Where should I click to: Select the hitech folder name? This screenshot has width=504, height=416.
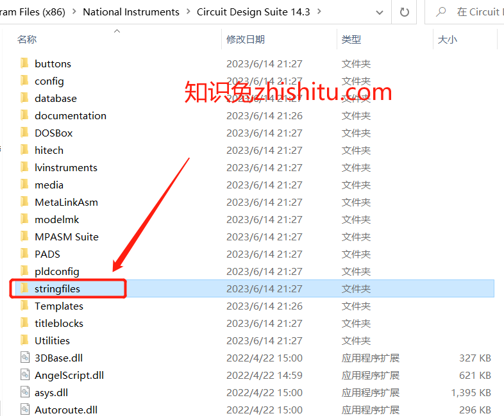(49, 151)
